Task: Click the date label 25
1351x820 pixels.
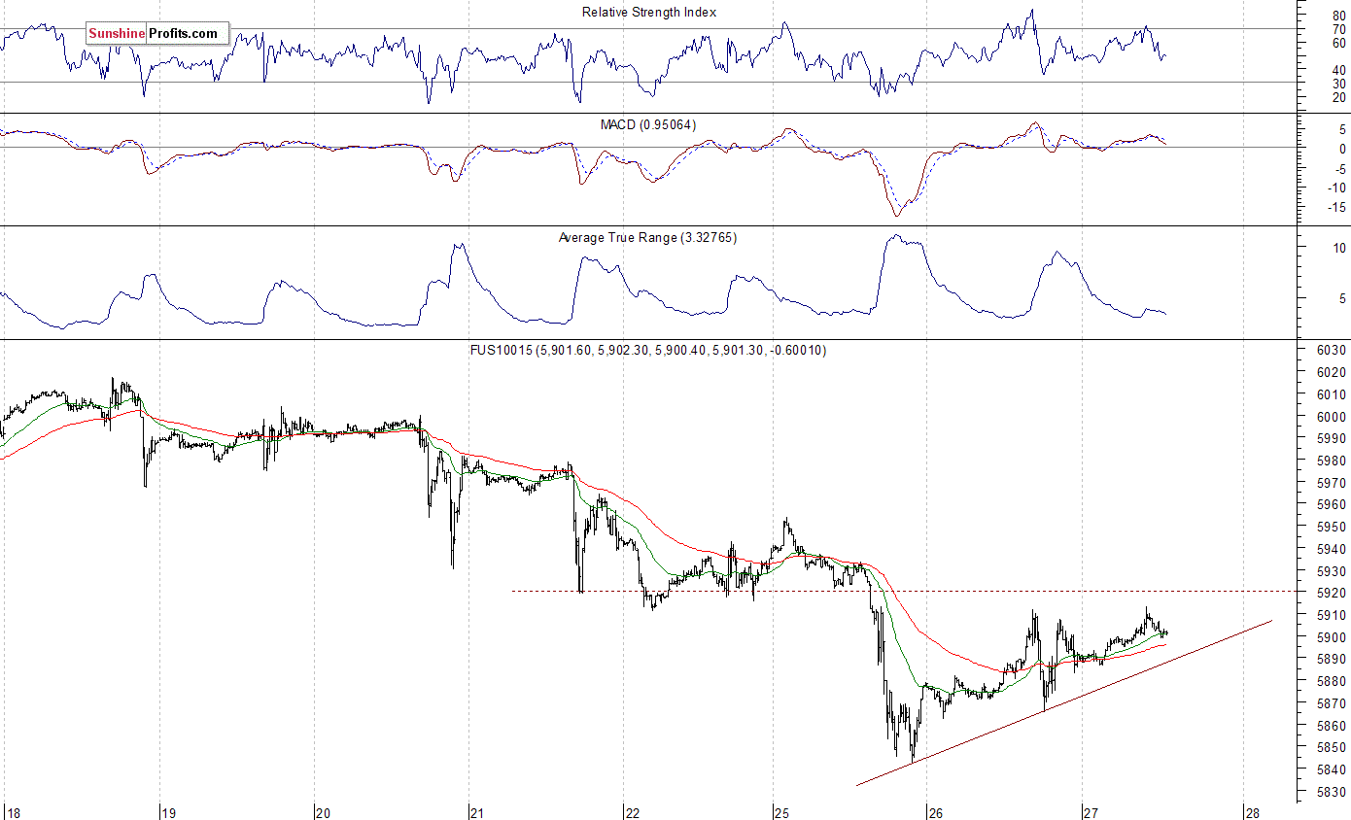Action: coord(782,812)
